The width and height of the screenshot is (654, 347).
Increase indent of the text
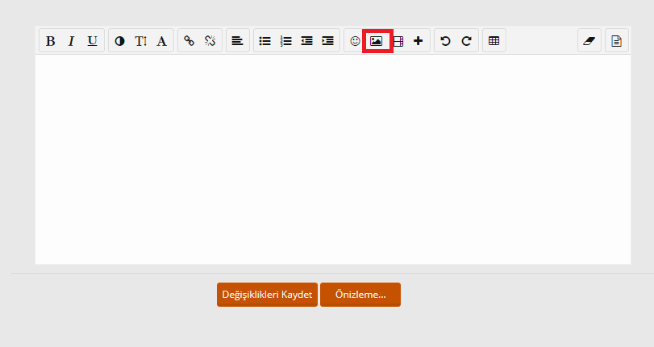tap(328, 41)
